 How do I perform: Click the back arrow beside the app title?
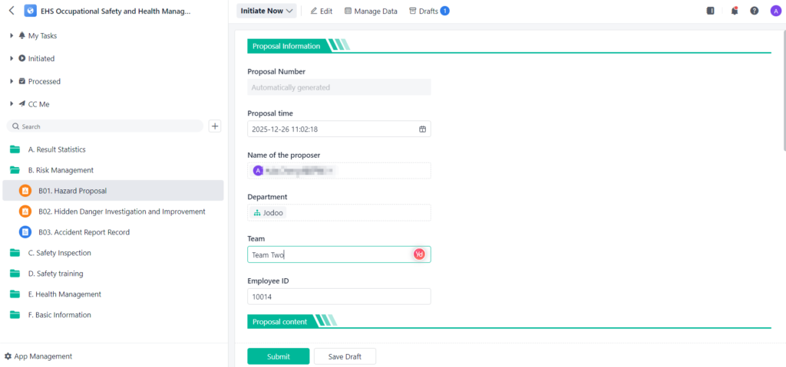point(11,11)
